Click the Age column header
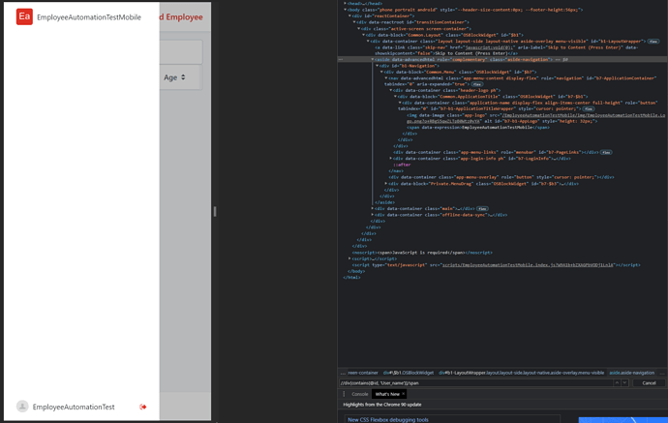 174,77
